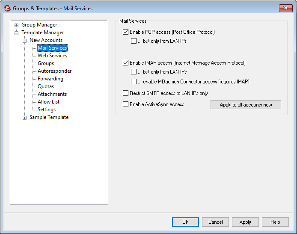Toggle Enable POP access checkbox
Image resolution: width=297 pixels, height=234 pixels.
tap(125, 32)
